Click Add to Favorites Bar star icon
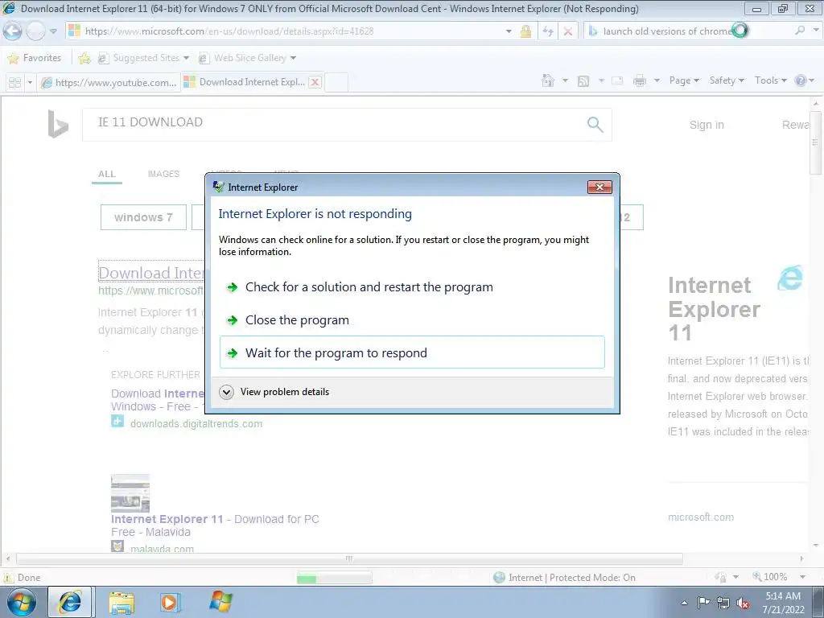This screenshot has height=618, width=824. click(84, 58)
